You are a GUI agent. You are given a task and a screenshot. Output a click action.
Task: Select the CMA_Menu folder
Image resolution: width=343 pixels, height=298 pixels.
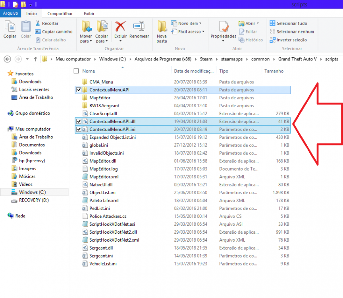[101, 82]
